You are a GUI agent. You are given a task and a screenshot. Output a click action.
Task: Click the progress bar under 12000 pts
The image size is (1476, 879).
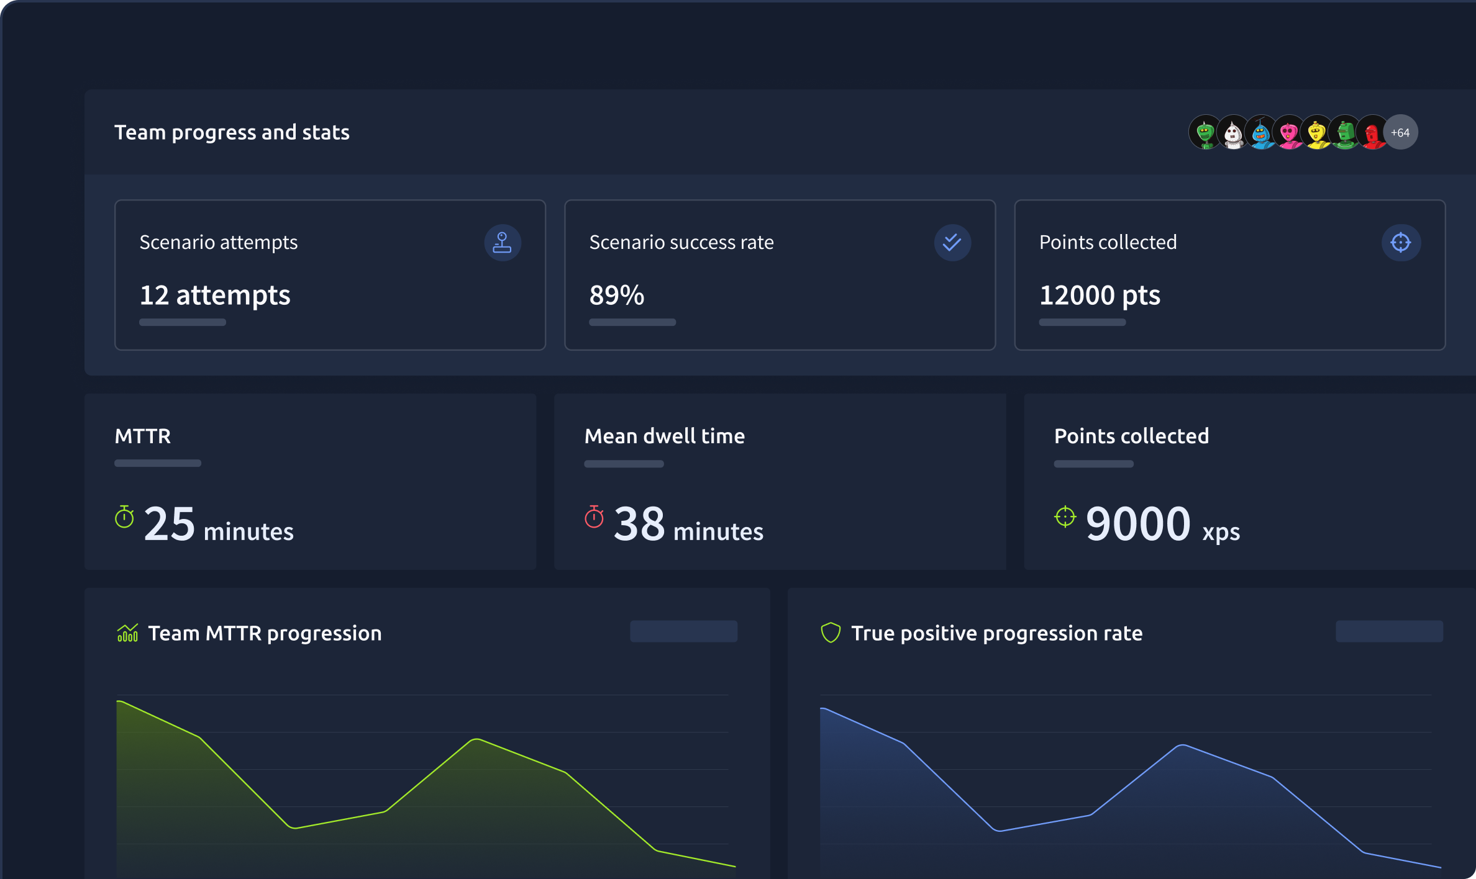pos(1082,322)
